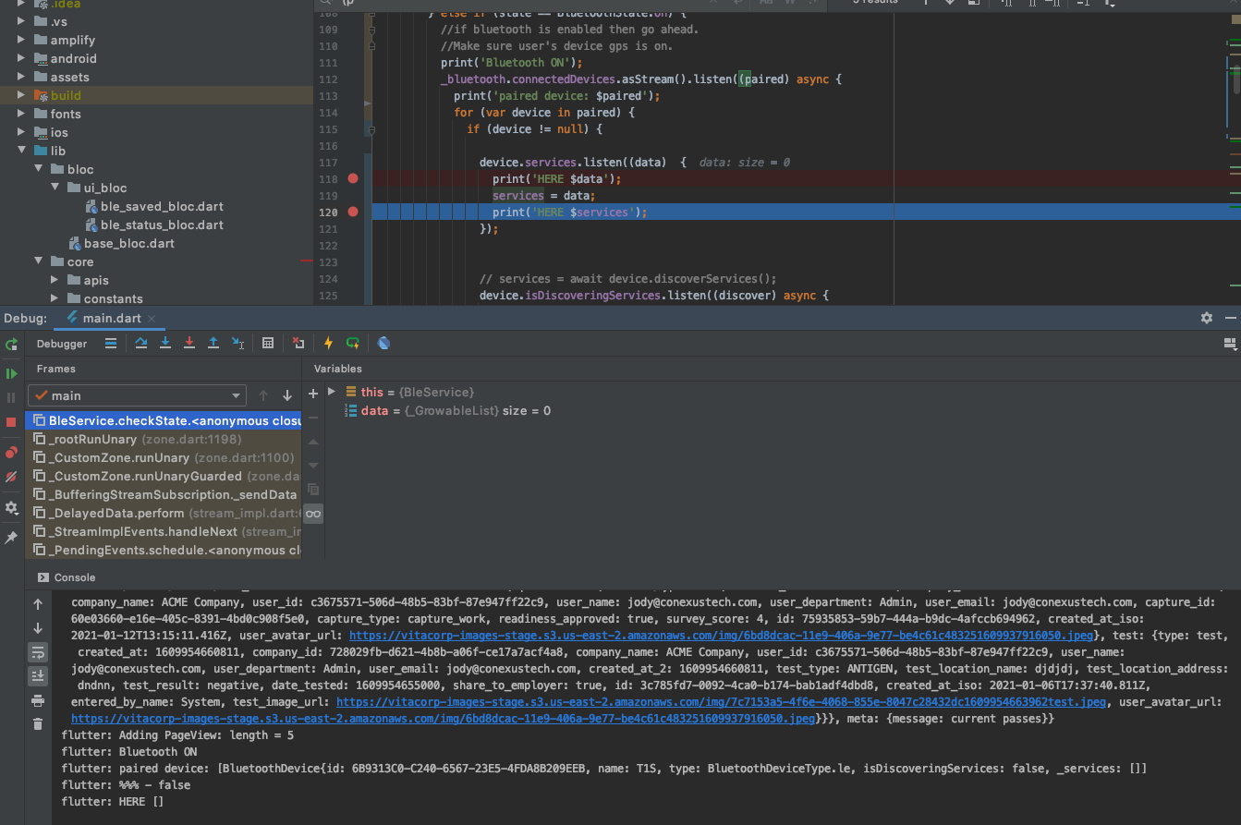Select the _rootRunUnary stack frame

coord(164,439)
